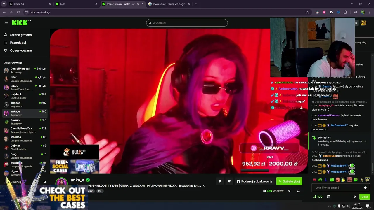Open notifications bell for anka_e
Screen dimensions: 374x210
click(x=220, y=181)
